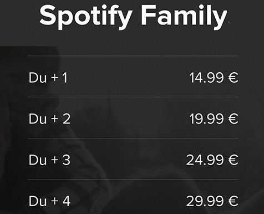The height and width of the screenshot is (214, 264).
Task: Select the Du + 3 plan row
Action: 133,159
